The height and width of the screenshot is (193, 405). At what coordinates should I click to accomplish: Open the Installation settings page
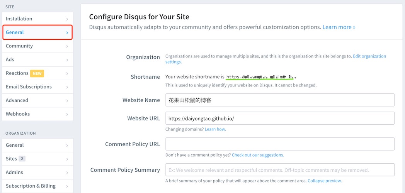pyautogui.click(x=38, y=19)
